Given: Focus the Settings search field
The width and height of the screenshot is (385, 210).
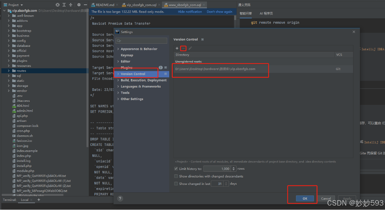Looking at the screenshot, I should 141,41.
